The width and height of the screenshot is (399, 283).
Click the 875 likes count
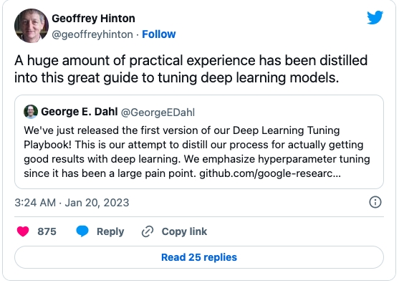[x=47, y=231]
